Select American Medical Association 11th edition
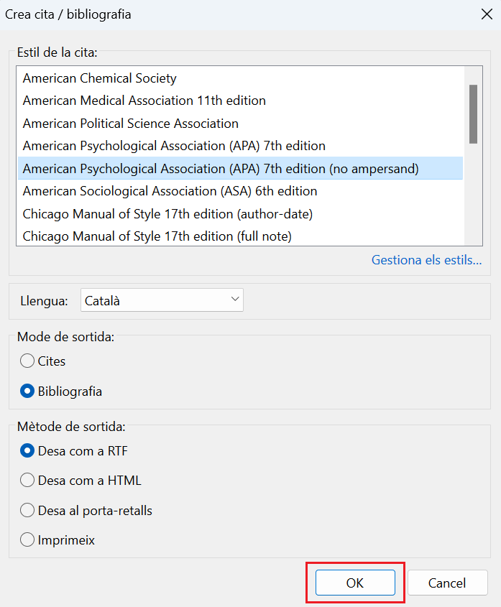This screenshot has width=501, height=607. coord(240,101)
